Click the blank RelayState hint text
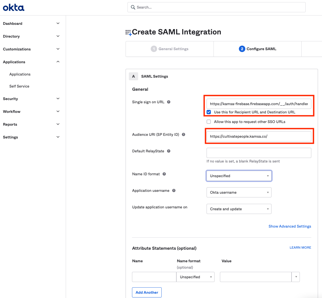322x298 pixels. coord(243,161)
